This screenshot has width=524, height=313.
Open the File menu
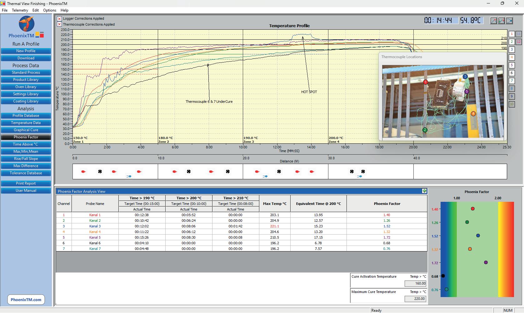5,10
